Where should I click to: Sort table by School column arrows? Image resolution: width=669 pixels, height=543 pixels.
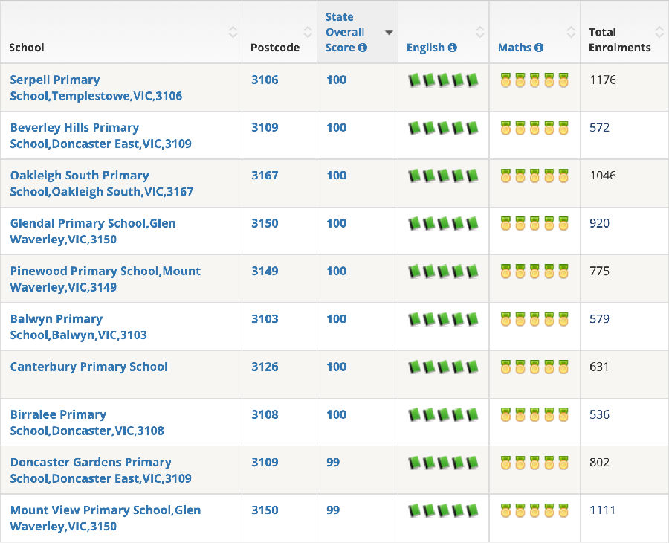pos(233,32)
